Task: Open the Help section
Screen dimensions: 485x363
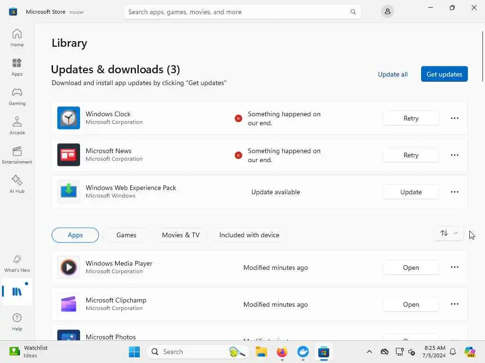Action: coord(17,322)
